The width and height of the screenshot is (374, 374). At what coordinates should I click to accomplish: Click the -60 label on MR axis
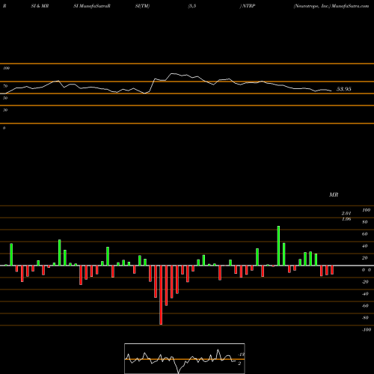[365, 306]
